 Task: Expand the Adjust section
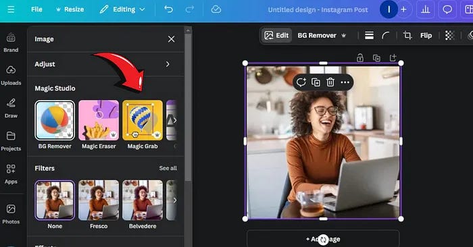pos(105,64)
